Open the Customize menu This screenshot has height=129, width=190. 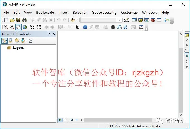tap(129, 13)
